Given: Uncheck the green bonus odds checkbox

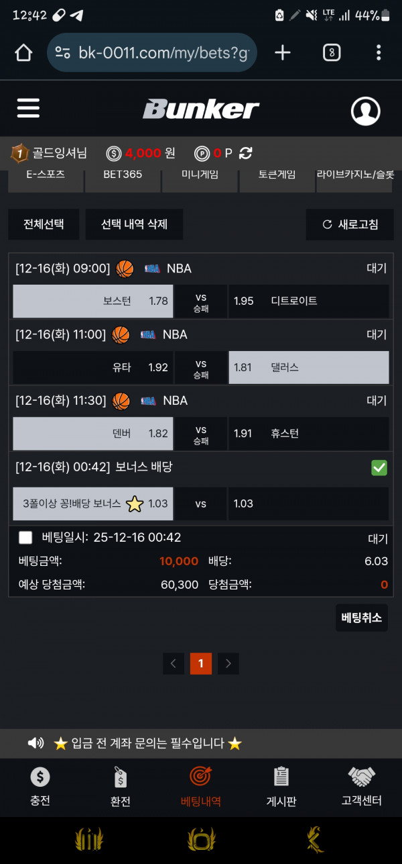Looking at the screenshot, I should tap(379, 468).
